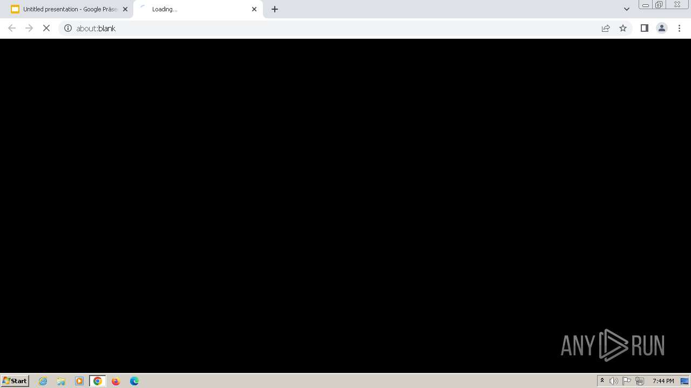The image size is (691, 388).
Task: Restore down the Chrome window
Action: (x=659, y=5)
